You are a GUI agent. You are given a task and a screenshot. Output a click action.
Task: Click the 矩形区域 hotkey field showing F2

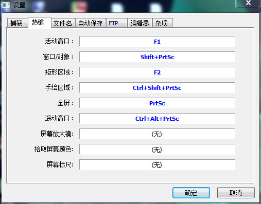click(157, 72)
